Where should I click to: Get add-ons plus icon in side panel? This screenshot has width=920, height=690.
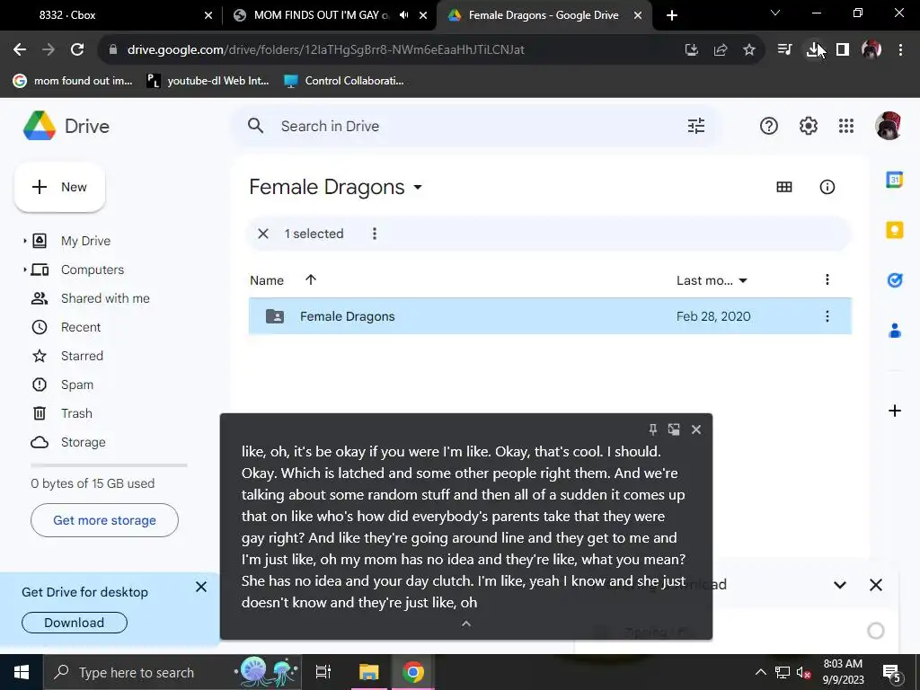tap(894, 411)
